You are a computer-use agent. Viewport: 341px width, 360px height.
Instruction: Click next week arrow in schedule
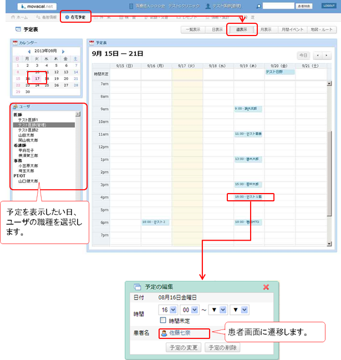point(327,55)
